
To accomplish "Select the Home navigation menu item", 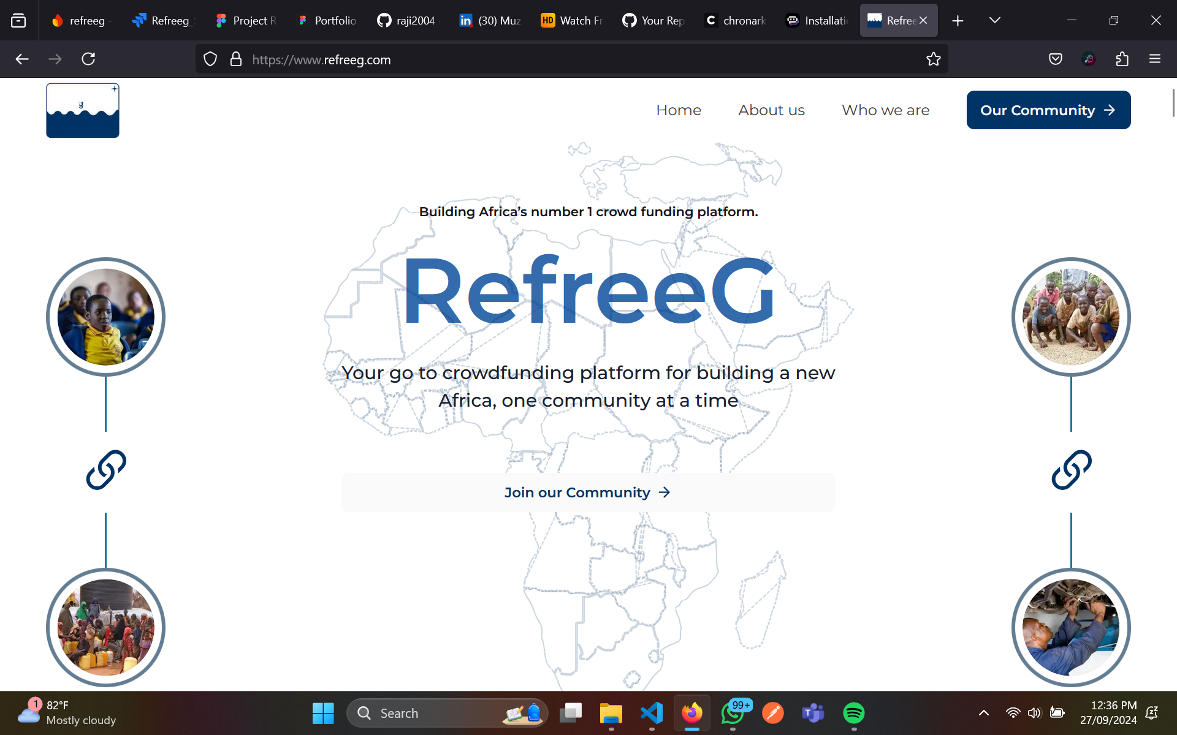I will [x=679, y=110].
